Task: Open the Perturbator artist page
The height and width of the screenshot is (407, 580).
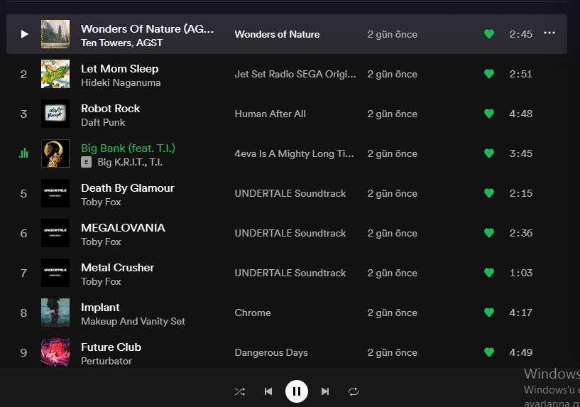Action: (x=106, y=361)
